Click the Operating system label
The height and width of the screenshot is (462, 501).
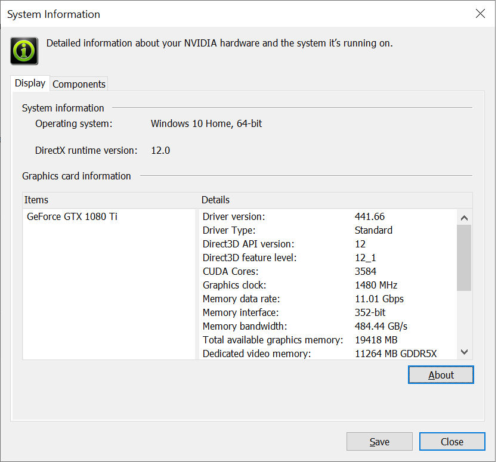point(74,123)
